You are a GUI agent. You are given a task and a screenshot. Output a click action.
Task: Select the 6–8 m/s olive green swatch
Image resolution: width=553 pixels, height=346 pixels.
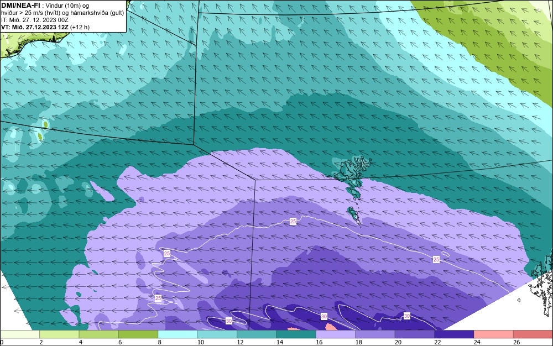(138, 334)
